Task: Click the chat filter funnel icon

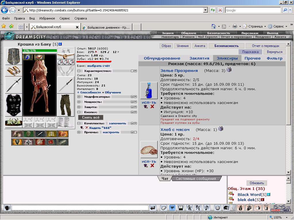Action: 172,208
